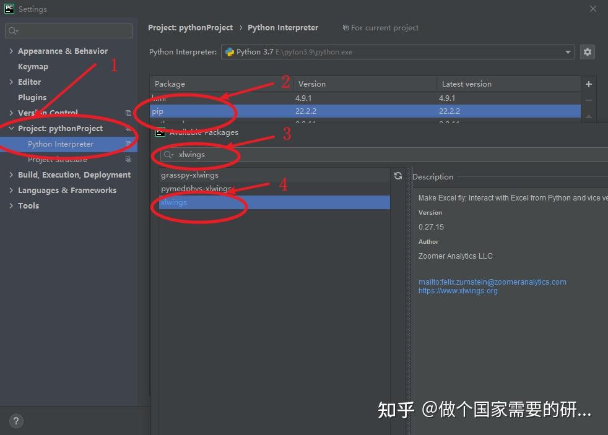This screenshot has width=608, height=435.
Task: Click the 0.27.15 version text
Action: [x=431, y=227]
